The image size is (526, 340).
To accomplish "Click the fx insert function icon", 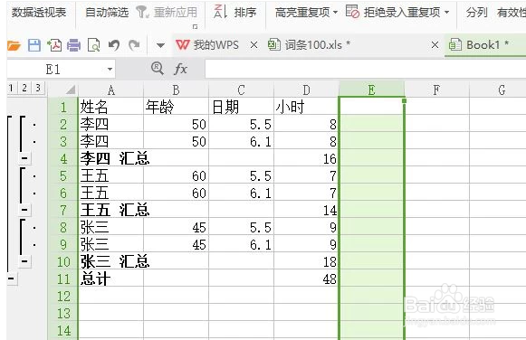I will [x=180, y=69].
